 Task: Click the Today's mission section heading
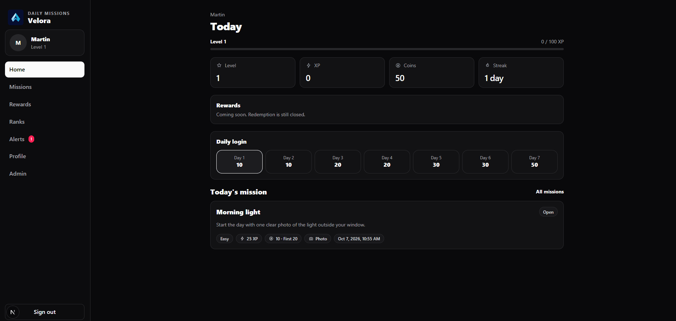point(238,192)
